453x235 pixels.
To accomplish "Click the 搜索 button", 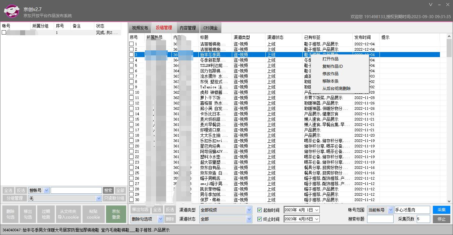I will pyautogui.click(x=108, y=190).
